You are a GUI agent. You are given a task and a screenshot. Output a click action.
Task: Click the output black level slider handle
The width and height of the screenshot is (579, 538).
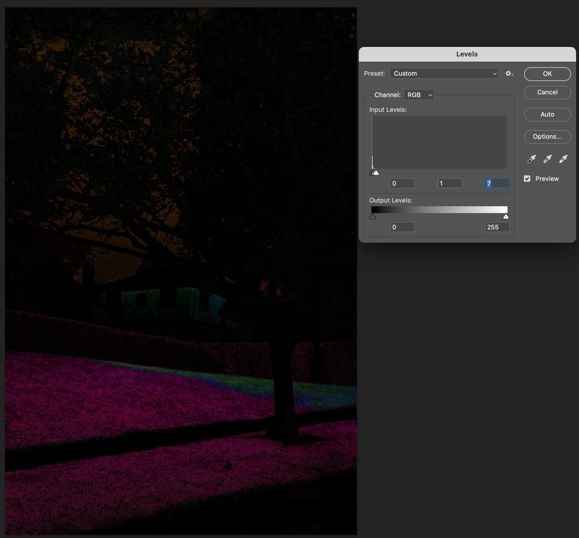(x=372, y=217)
